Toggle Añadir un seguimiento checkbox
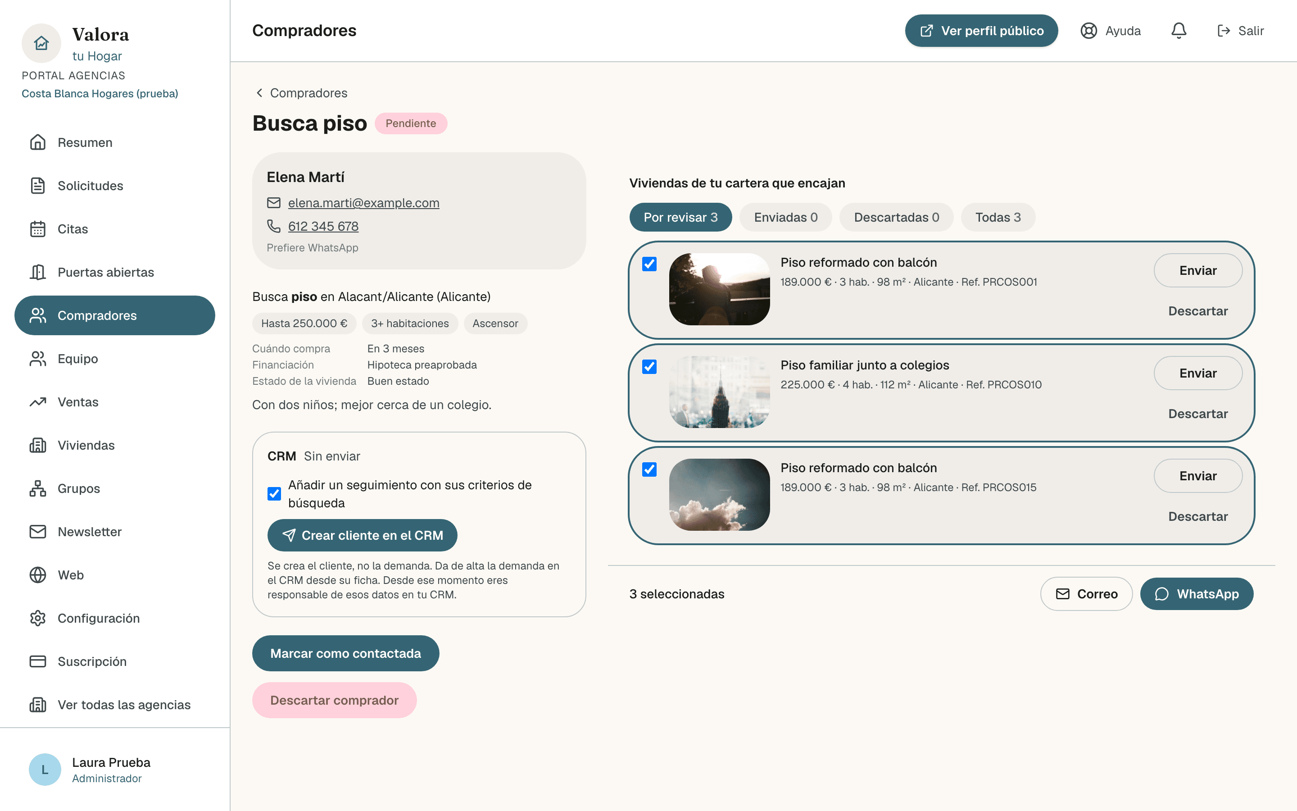The width and height of the screenshot is (1297, 811). pyautogui.click(x=274, y=493)
